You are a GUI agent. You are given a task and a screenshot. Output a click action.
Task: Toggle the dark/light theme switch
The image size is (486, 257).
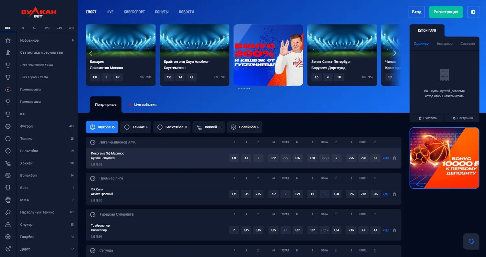pyautogui.click(x=473, y=12)
